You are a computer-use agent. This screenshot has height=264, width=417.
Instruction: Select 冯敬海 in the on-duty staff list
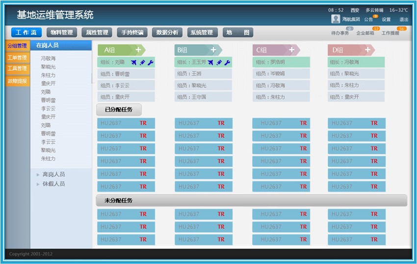pyautogui.click(x=48, y=58)
